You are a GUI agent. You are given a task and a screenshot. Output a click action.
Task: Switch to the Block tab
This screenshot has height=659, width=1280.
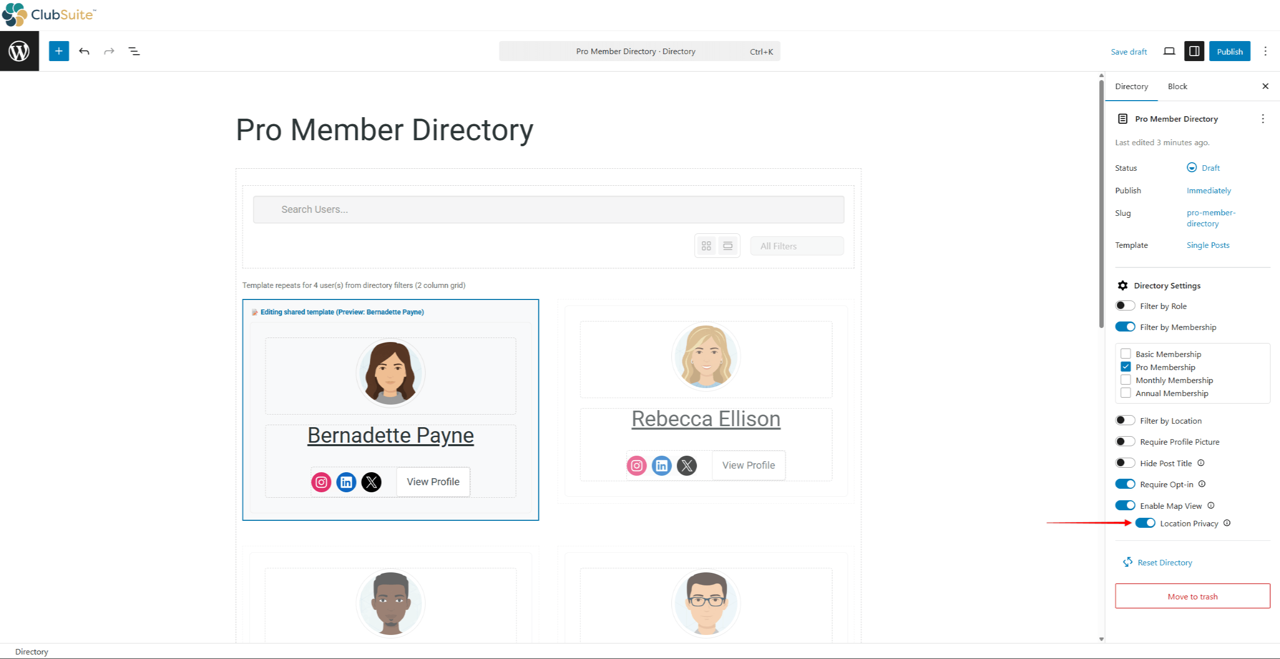coord(1177,86)
